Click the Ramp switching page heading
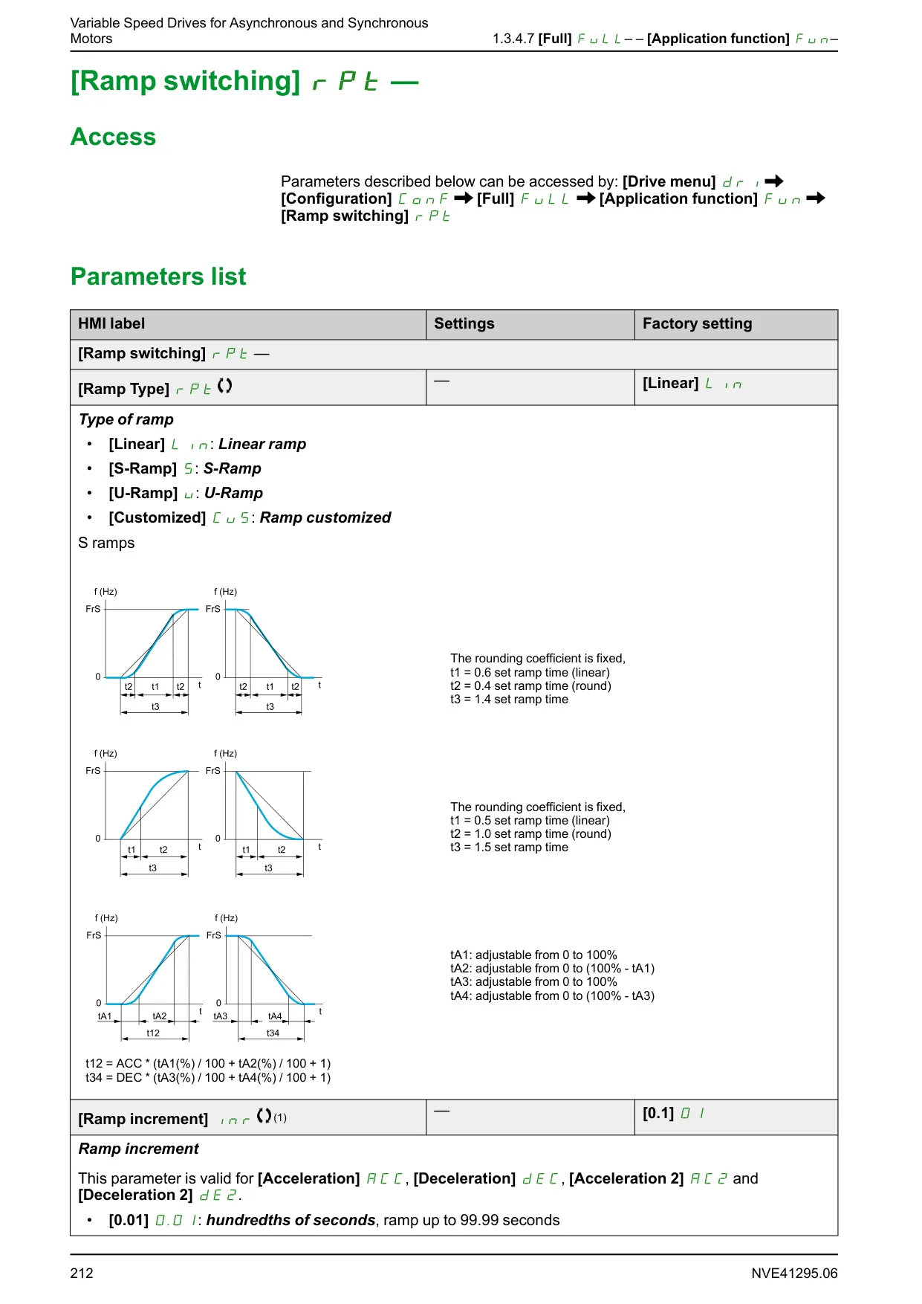Image resolution: width=922 pixels, height=1304 pixels. (244, 81)
